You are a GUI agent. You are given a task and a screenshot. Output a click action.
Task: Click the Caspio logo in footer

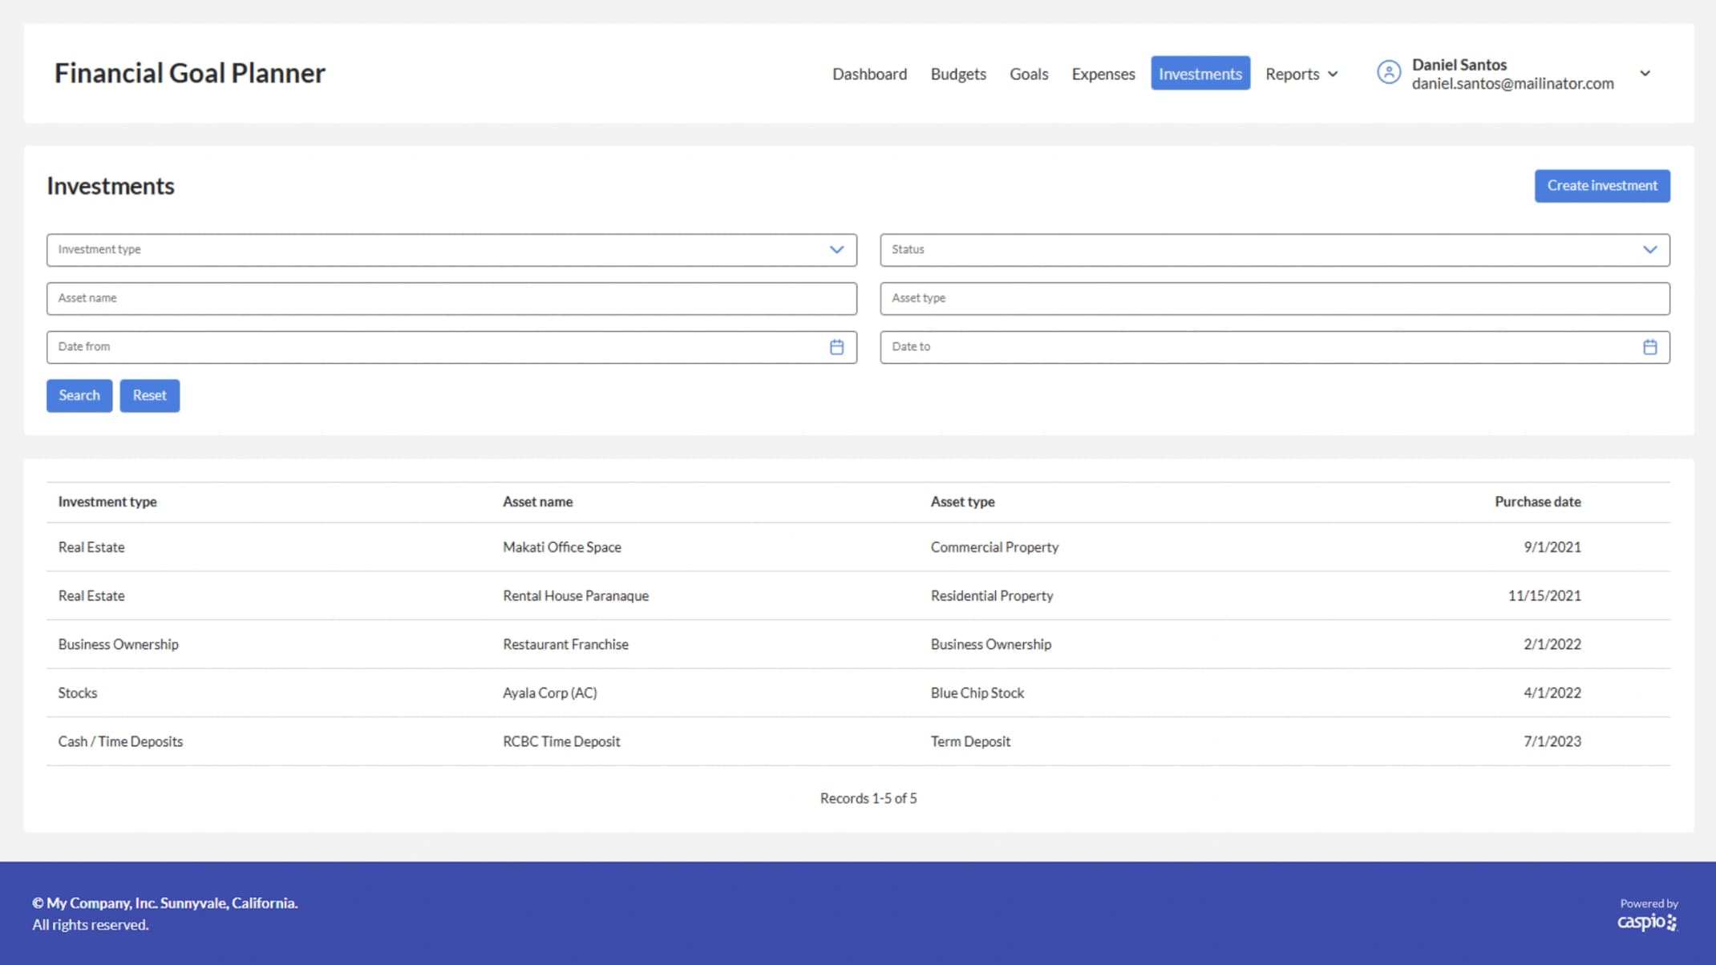pyautogui.click(x=1647, y=922)
